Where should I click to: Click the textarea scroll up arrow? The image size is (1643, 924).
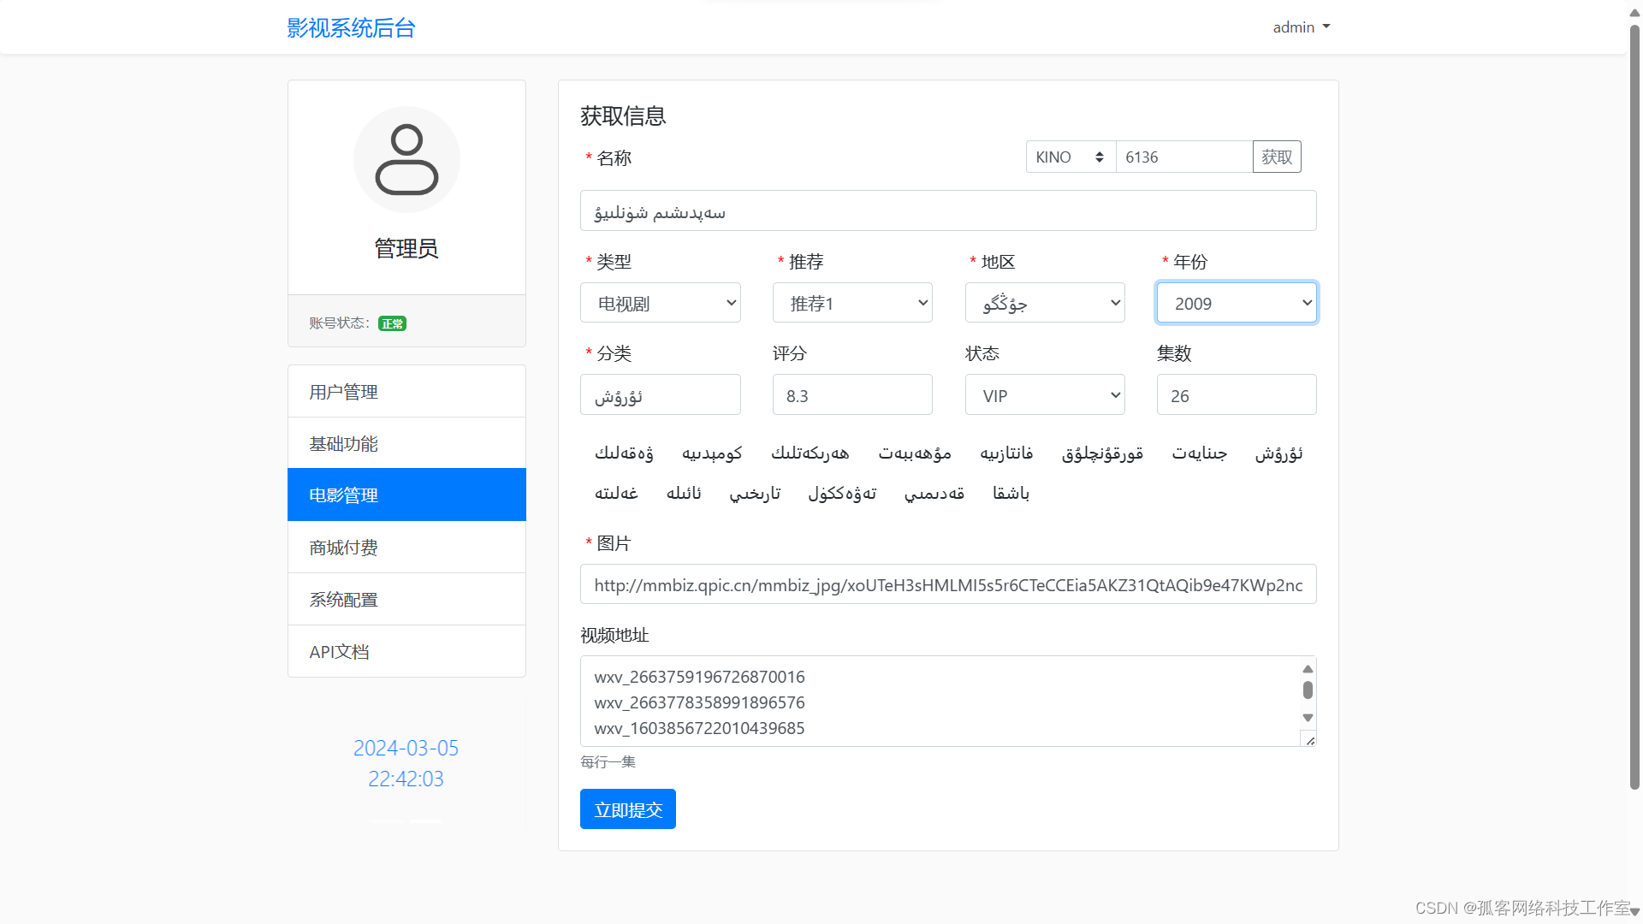pyautogui.click(x=1308, y=669)
